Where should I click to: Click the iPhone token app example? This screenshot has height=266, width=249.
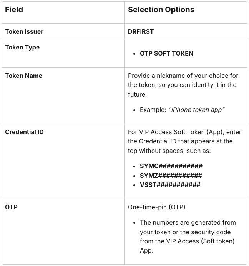tap(196, 110)
